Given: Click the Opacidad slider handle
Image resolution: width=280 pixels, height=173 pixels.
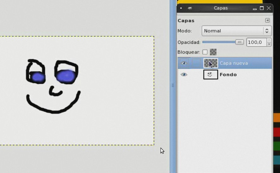Looking at the screenshot, I should (x=240, y=42).
